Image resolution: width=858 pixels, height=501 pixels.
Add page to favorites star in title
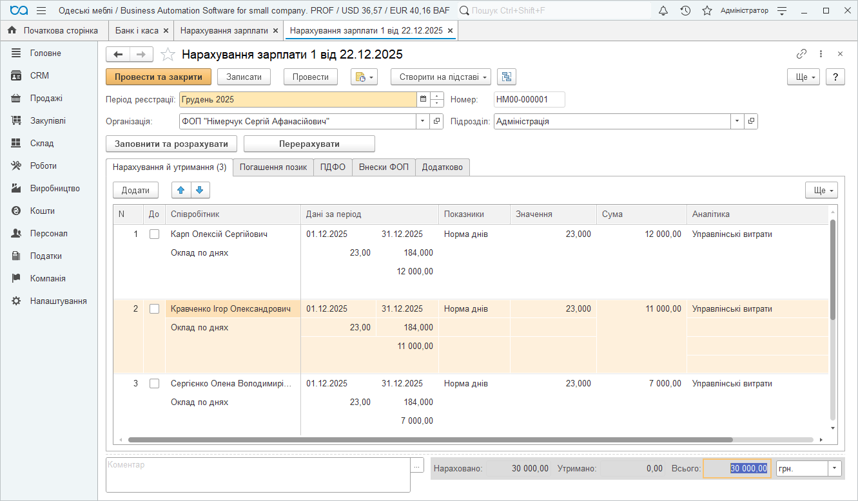pyautogui.click(x=168, y=55)
